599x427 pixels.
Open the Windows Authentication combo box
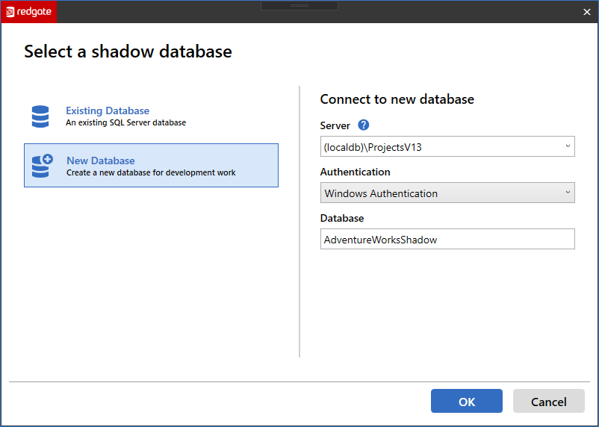[447, 193]
